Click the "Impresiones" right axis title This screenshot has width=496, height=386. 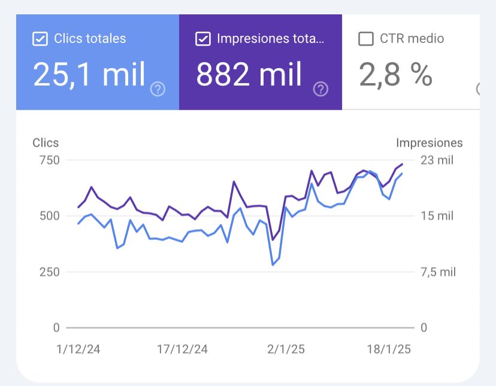point(429,143)
